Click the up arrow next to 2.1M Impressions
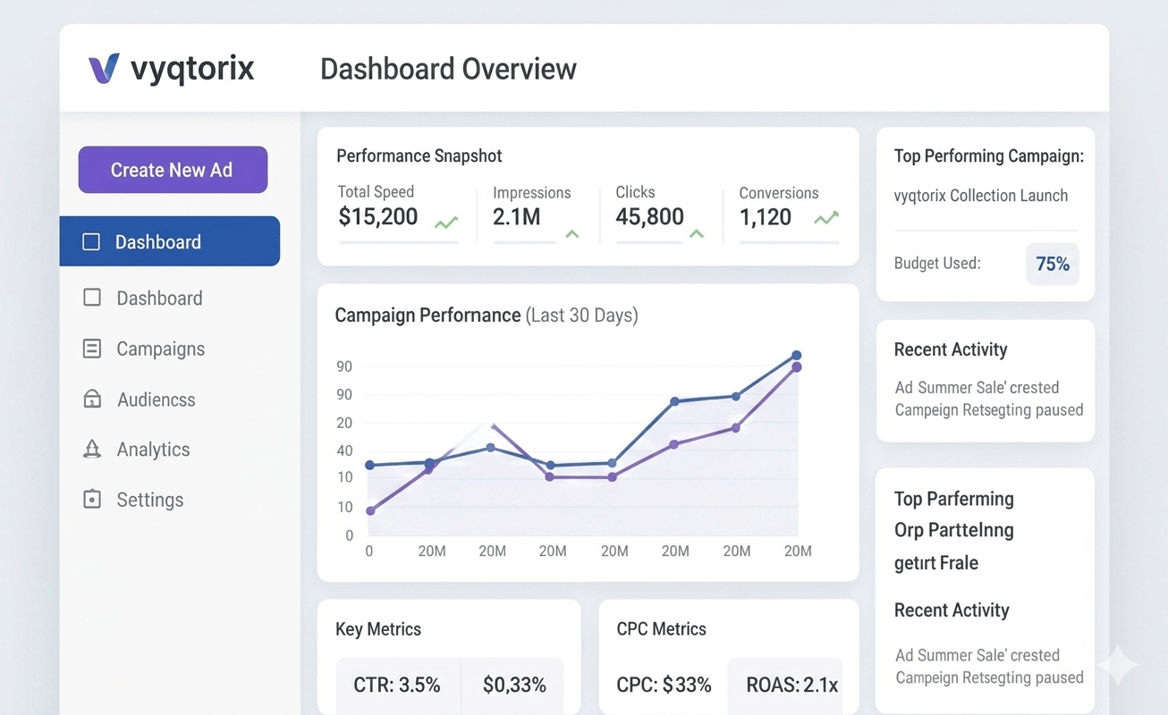This screenshot has height=715, width=1168. coord(572,234)
